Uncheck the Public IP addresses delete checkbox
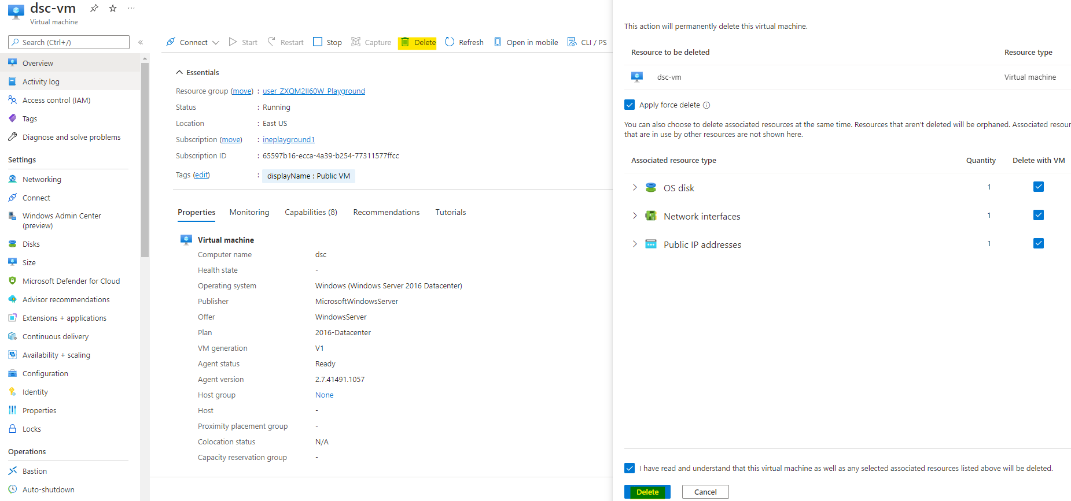Image resolution: width=1071 pixels, height=501 pixels. [1038, 243]
